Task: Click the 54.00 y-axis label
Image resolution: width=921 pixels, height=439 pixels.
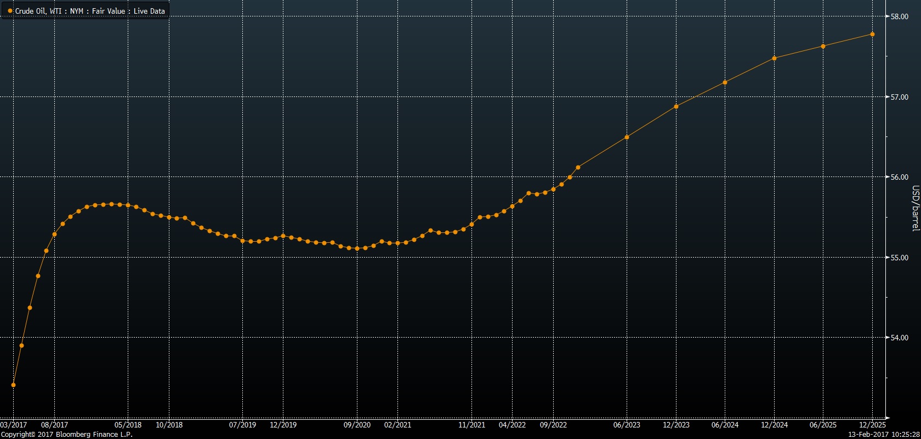Action: pos(899,338)
